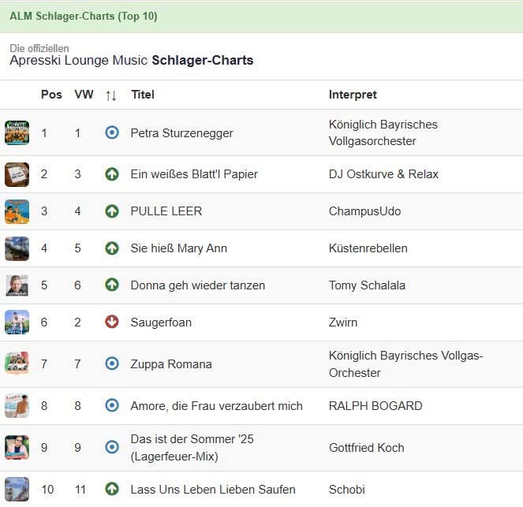This screenshot has width=523, height=507.
Task: Click the unchanged icon next to Zuppa Romana
Action: [x=112, y=363]
